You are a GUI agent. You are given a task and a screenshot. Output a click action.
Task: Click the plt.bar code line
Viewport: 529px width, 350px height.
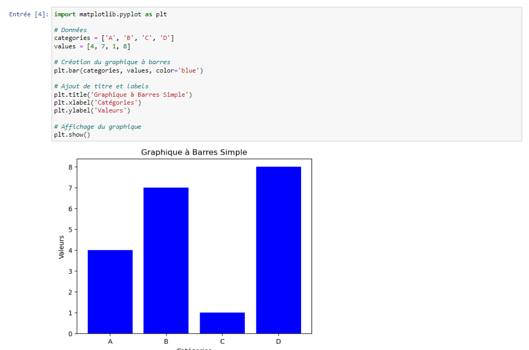coord(128,70)
